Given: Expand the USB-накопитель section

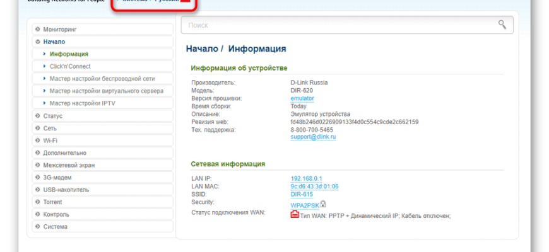Looking at the screenshot, I should (103, 190).
